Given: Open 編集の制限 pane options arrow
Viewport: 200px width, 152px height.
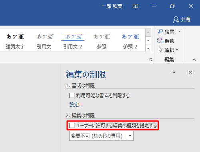Looking at the screenshot, I should [174, 72].
